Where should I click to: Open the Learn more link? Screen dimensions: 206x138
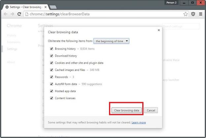(139, 122)
